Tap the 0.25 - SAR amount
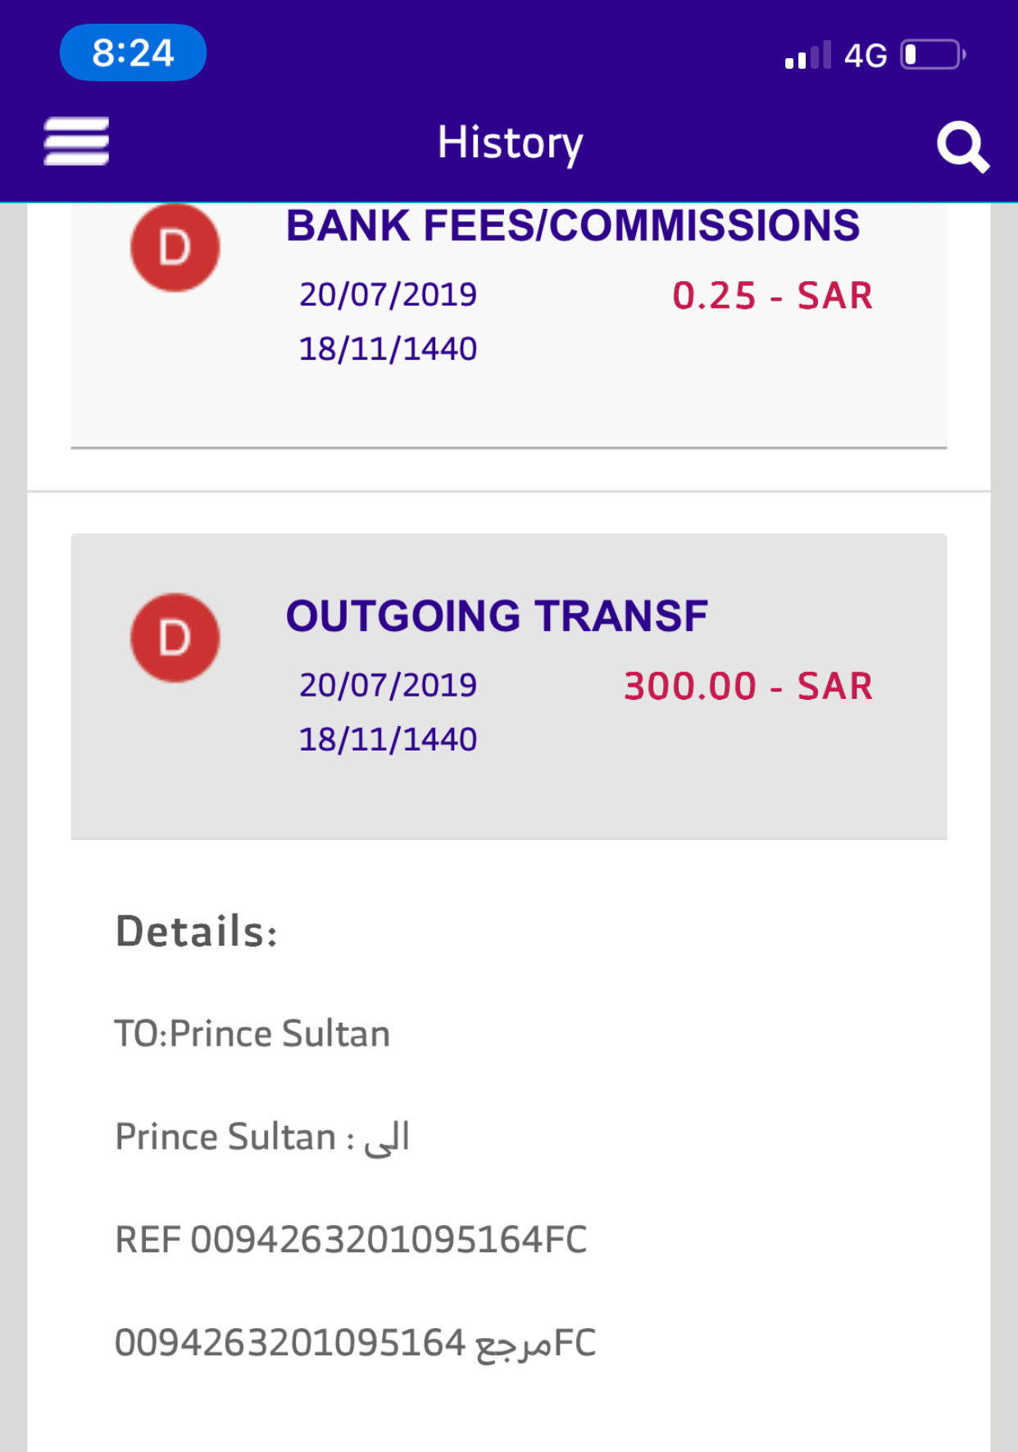 coord(772,296)
